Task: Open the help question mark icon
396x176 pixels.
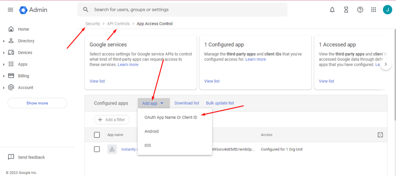Action: pos(360,10)
